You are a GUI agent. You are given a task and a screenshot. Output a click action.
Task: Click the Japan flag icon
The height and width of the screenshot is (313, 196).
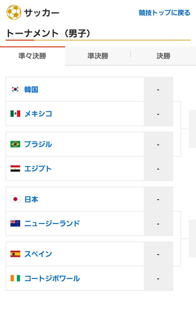[15, 199]
